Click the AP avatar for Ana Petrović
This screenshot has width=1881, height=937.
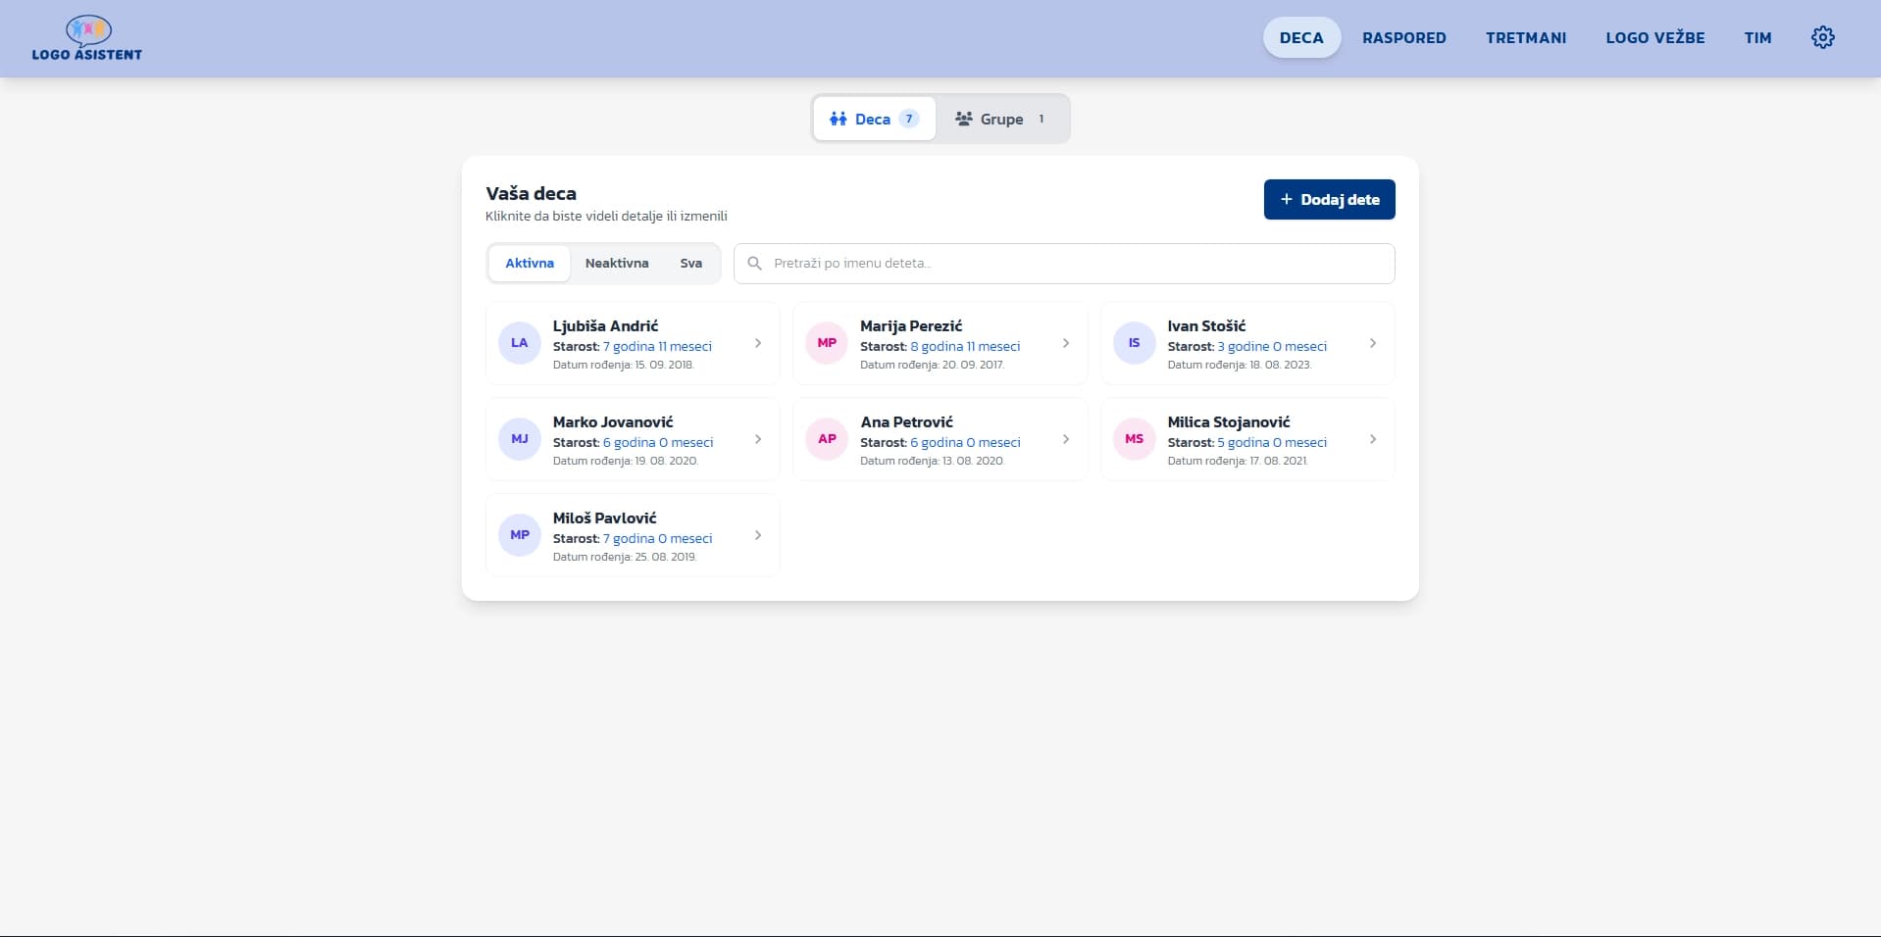pos(827,439)
